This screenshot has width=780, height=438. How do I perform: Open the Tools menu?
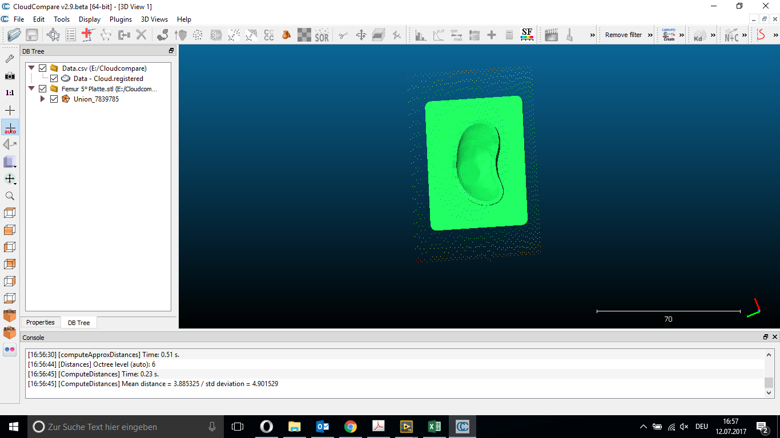[62, 19]
